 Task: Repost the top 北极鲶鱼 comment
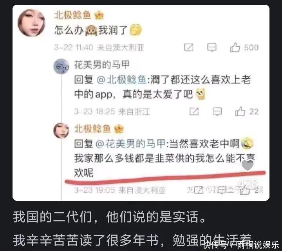pos(189,47)
